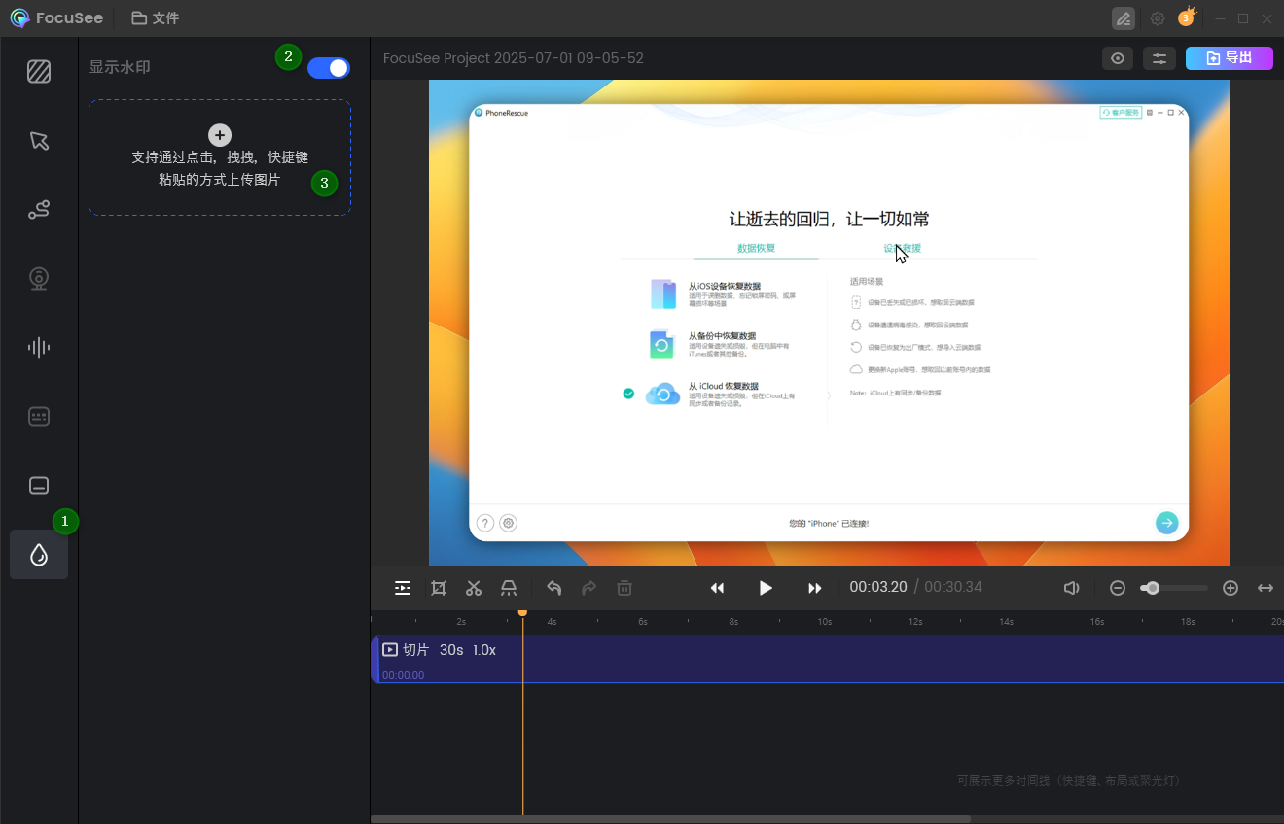Click the timeline zoom slider handle
Viewport: 1284px width, 824px height.
coord(1153,588)
